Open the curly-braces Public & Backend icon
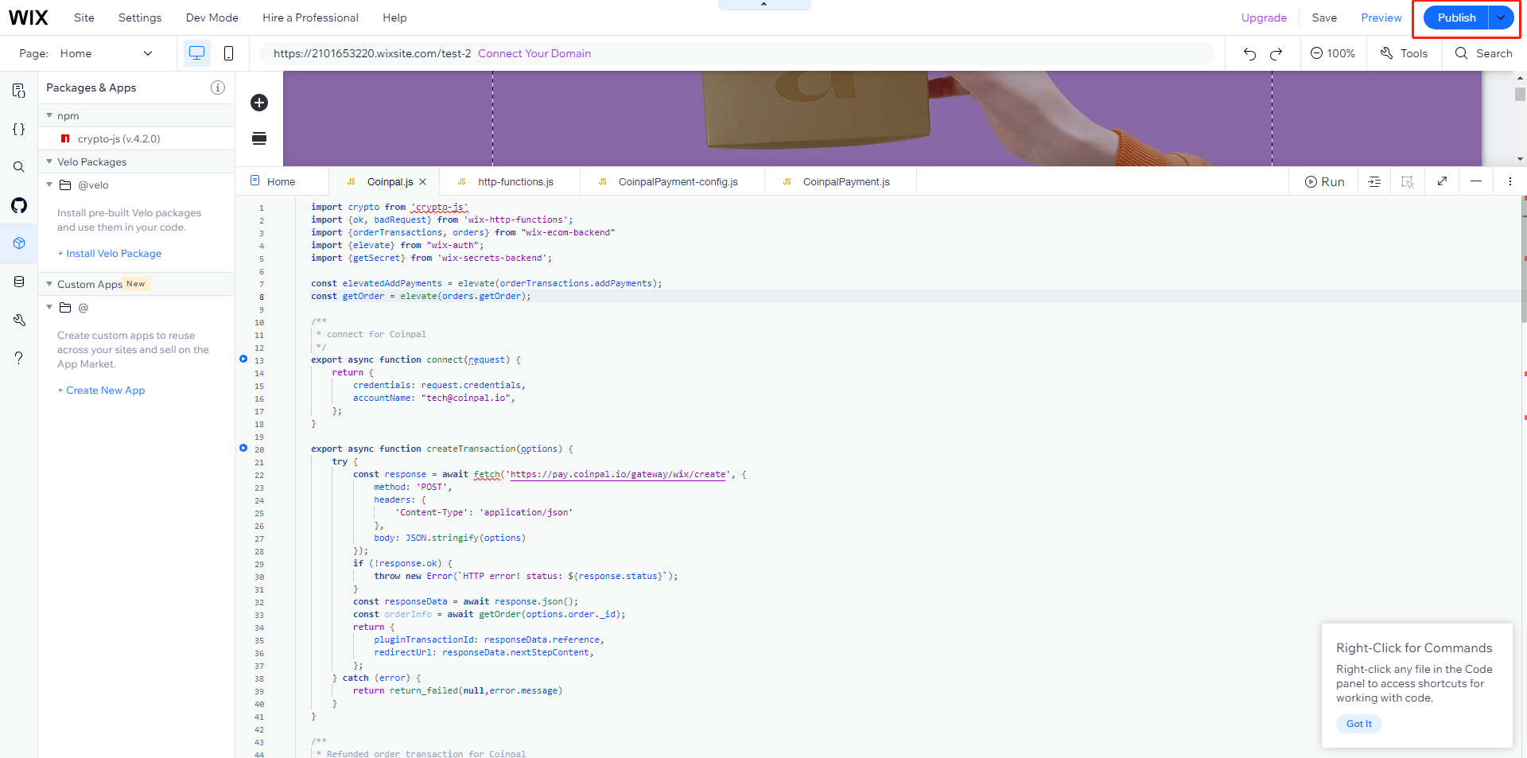The height and width of the screenshot is (758, 1527). tap(19, 129)
